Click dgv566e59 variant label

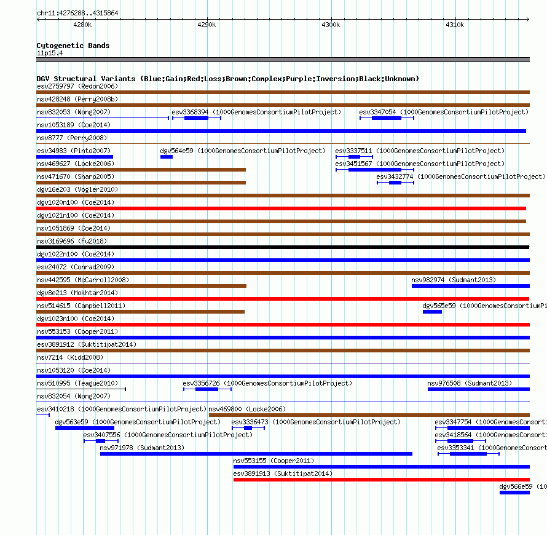[x=523, y=486]
